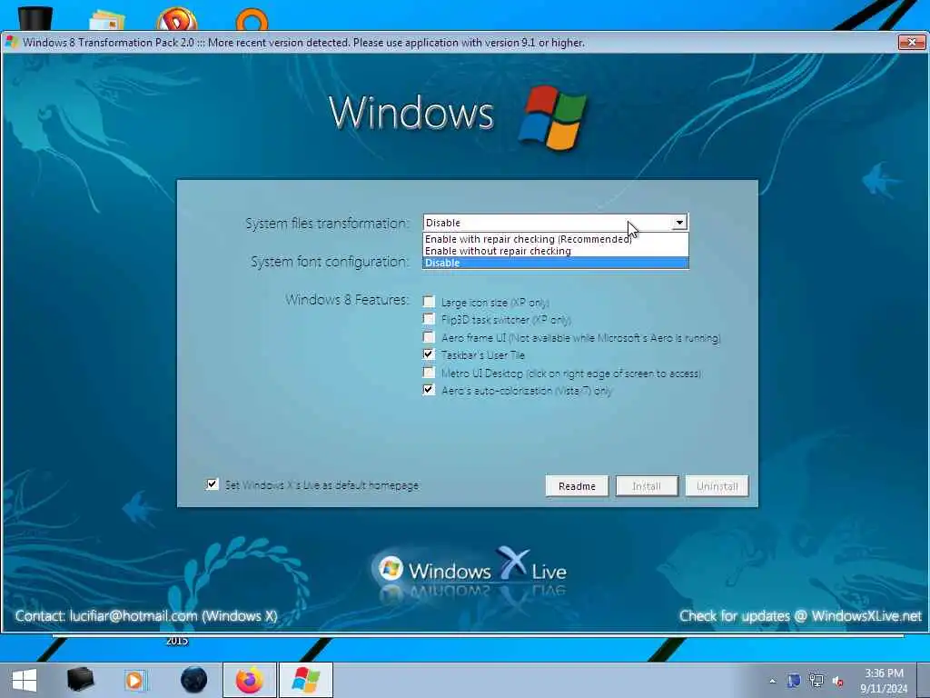The image size is (930, 698).
Task: Choose Enable without repair checking
Action: tap(556, 251)
